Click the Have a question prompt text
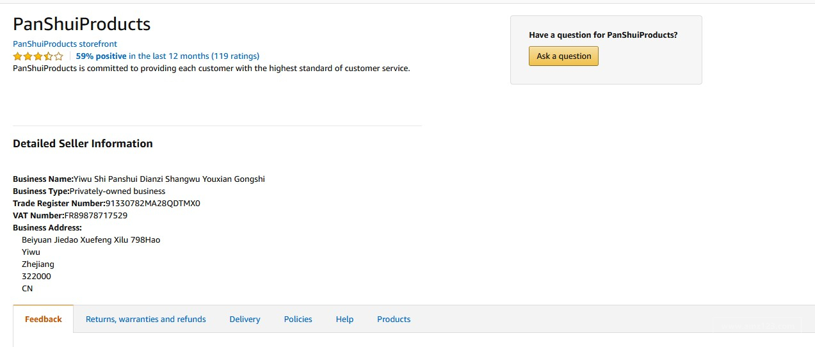815x347 pixels. 602,35
